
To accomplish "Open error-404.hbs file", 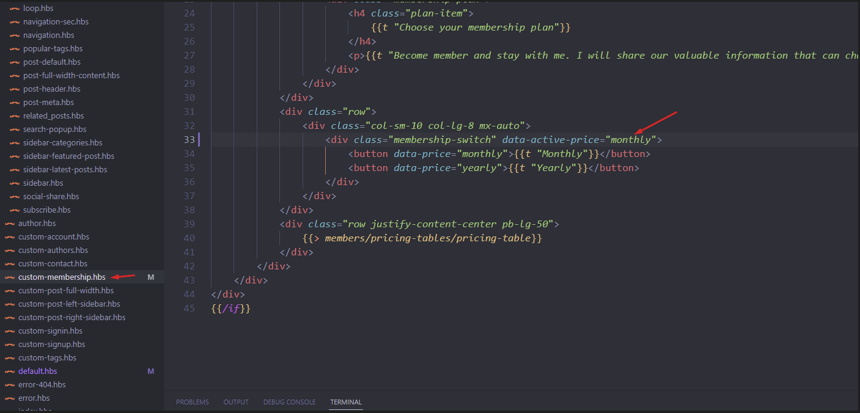I will (42, 384).
